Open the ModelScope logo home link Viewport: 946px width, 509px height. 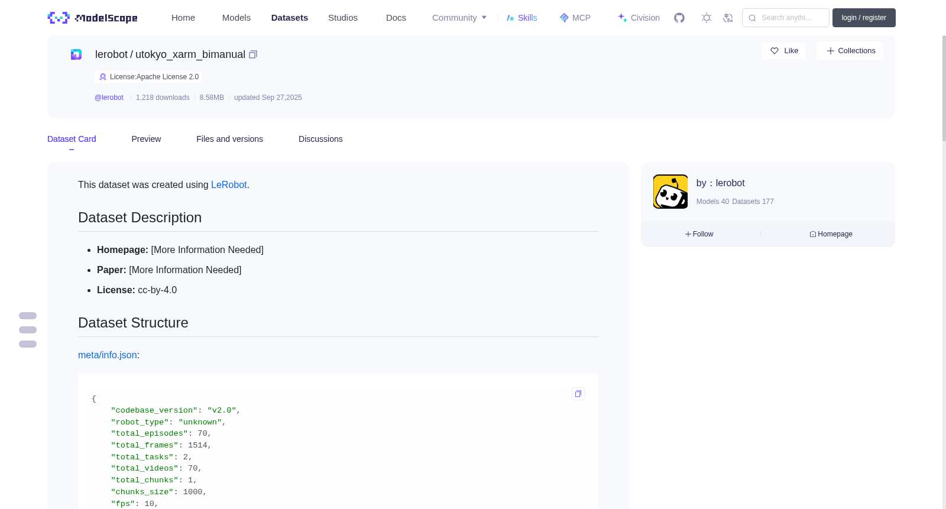[93, 18]
